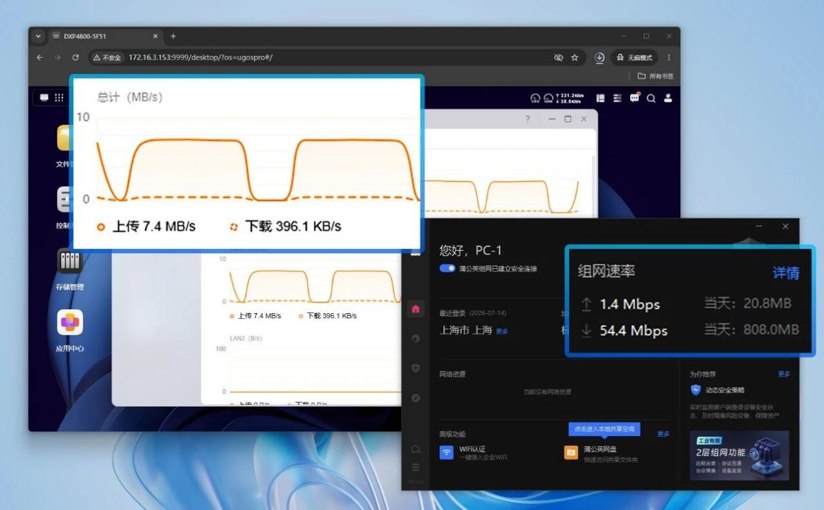Launch the 应用中心 app icon
This screenshot has height=510, width=824.
(x=70, y=322)
